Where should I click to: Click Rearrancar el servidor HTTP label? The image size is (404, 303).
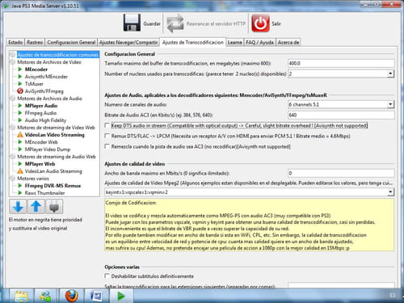click(216, 23)
